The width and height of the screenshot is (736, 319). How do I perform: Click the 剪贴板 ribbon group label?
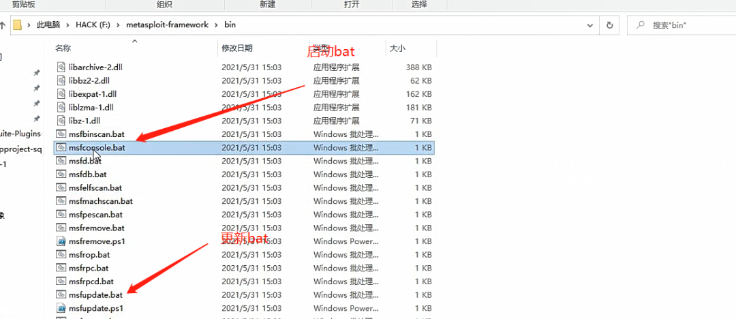23,5
